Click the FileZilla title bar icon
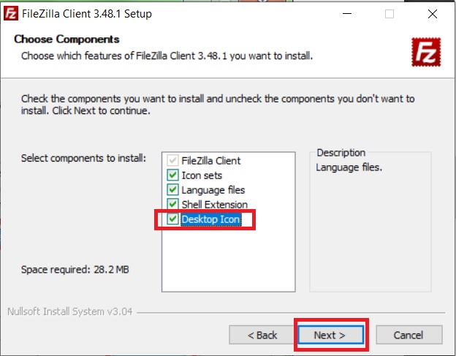The width and height of the screenshot is (456, 356). click(11, 14)
